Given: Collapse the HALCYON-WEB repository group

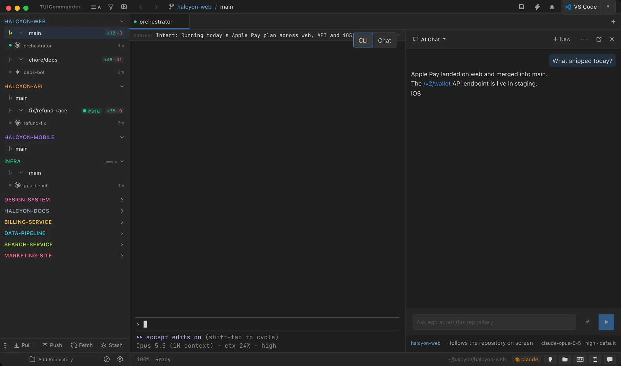Looking at the screenshot, I should [122, 22].
